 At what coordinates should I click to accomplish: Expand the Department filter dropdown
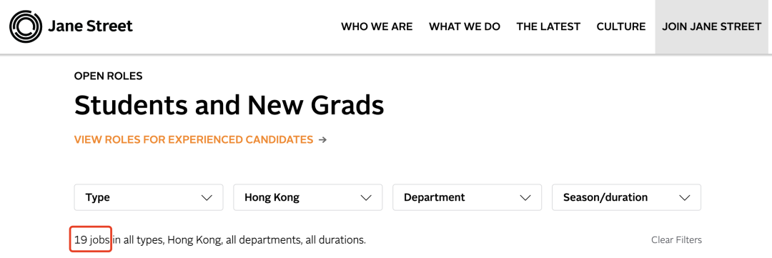tap(467, 197)
